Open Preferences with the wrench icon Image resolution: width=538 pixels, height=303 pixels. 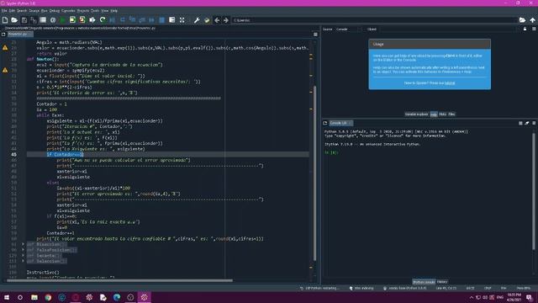point(197,20)
